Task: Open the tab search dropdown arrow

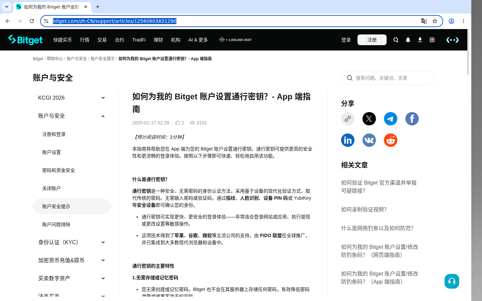Action: [7, 7]
